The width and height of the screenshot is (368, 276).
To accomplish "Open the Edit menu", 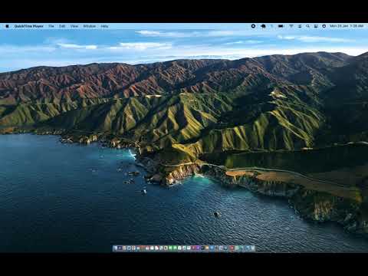I will (x=62, y=26).
